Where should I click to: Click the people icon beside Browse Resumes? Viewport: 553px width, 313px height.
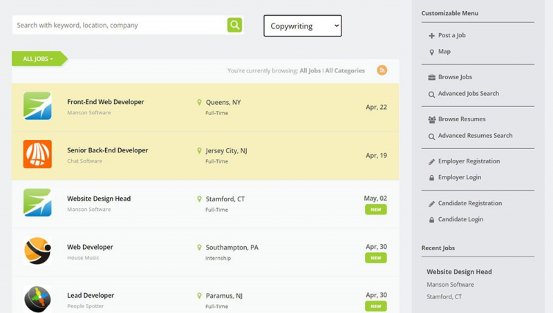click(x=431, y=119)
